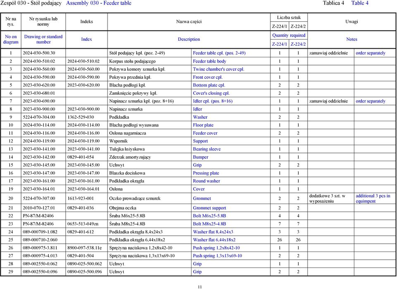The width and height of the screenshot is (397, 289).
Task: Click 'Blacha podłogi wysuwana' part name
Action: point(134,125)
